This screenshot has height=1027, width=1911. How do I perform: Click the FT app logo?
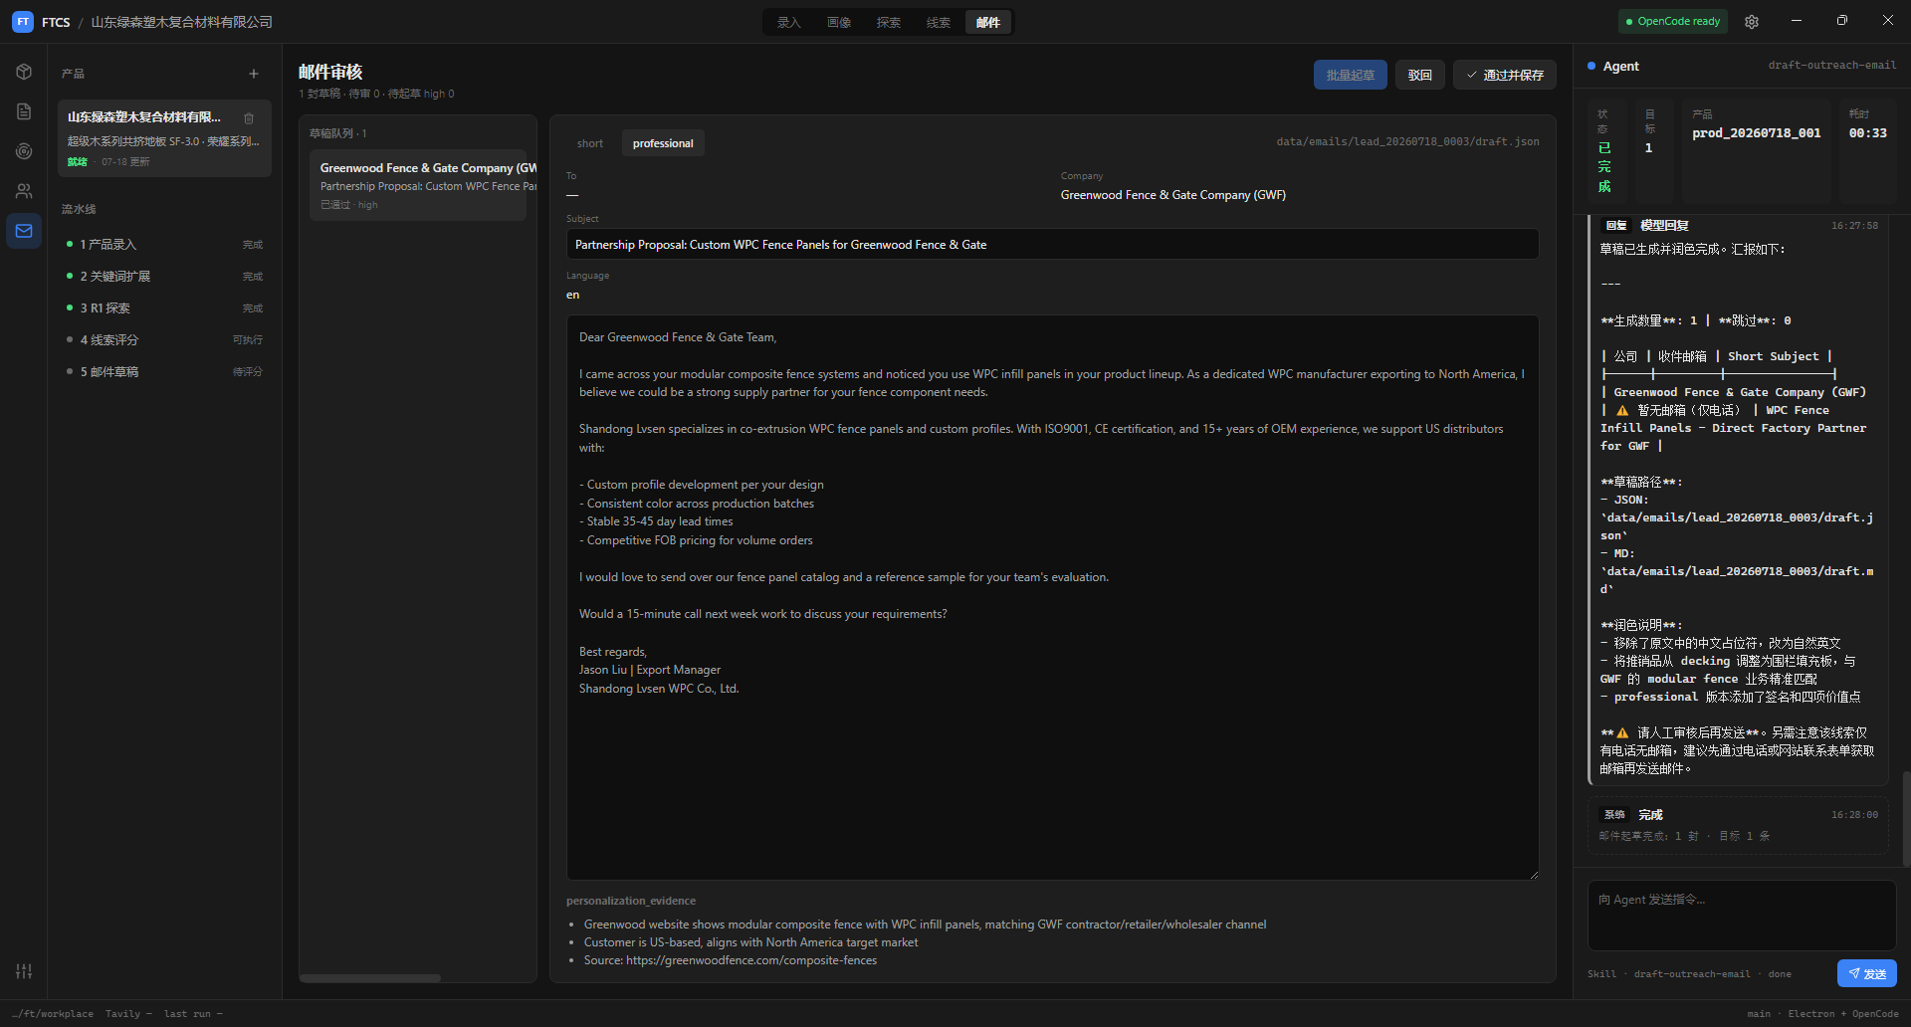click(x=23, y=22)
